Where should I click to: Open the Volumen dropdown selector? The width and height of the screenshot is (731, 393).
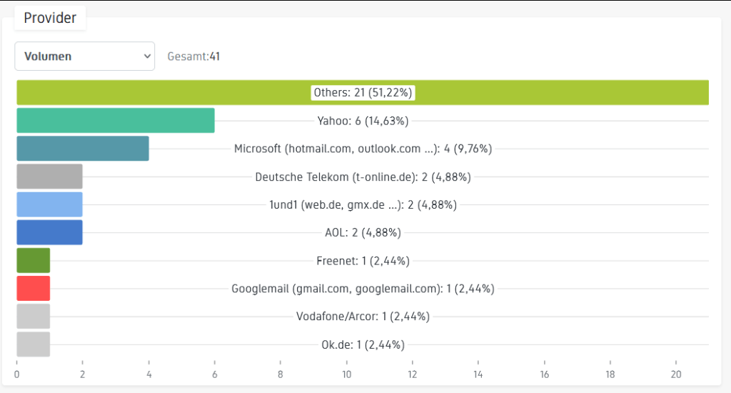(x=84, y=56)
